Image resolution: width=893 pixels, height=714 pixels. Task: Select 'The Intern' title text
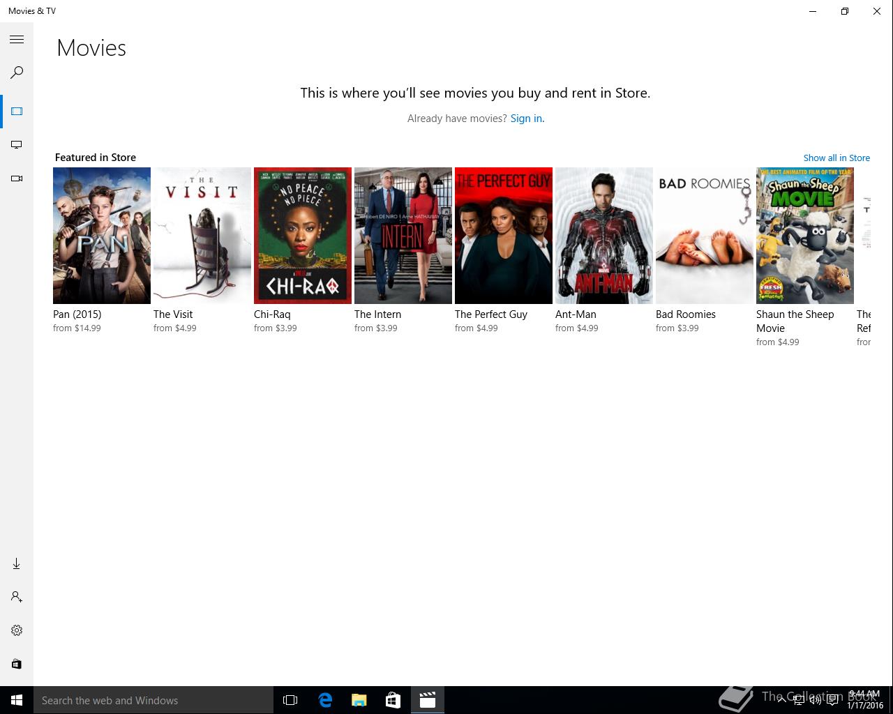coord(377,314)
